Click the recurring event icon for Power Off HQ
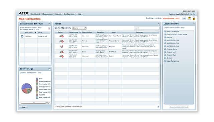Screen dimensions: 214x122 tap(22, 36)
